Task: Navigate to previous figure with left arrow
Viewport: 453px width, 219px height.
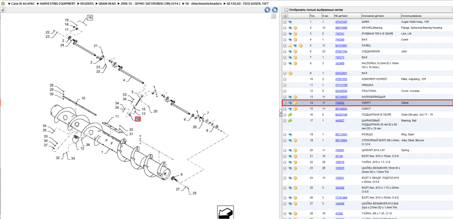Action: pyautogui.click(x=268, y=10)
